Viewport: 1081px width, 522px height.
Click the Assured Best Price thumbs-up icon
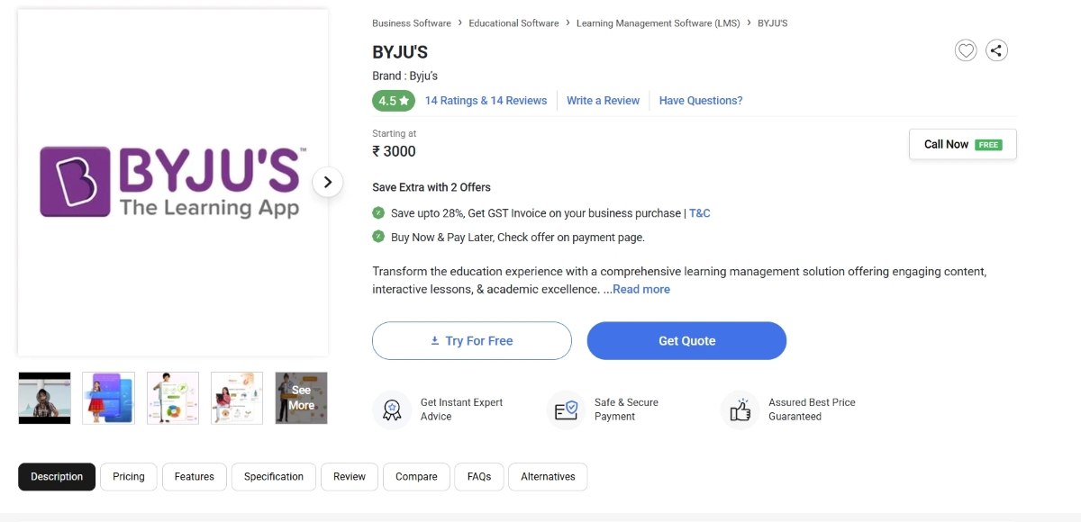(740, 410)
